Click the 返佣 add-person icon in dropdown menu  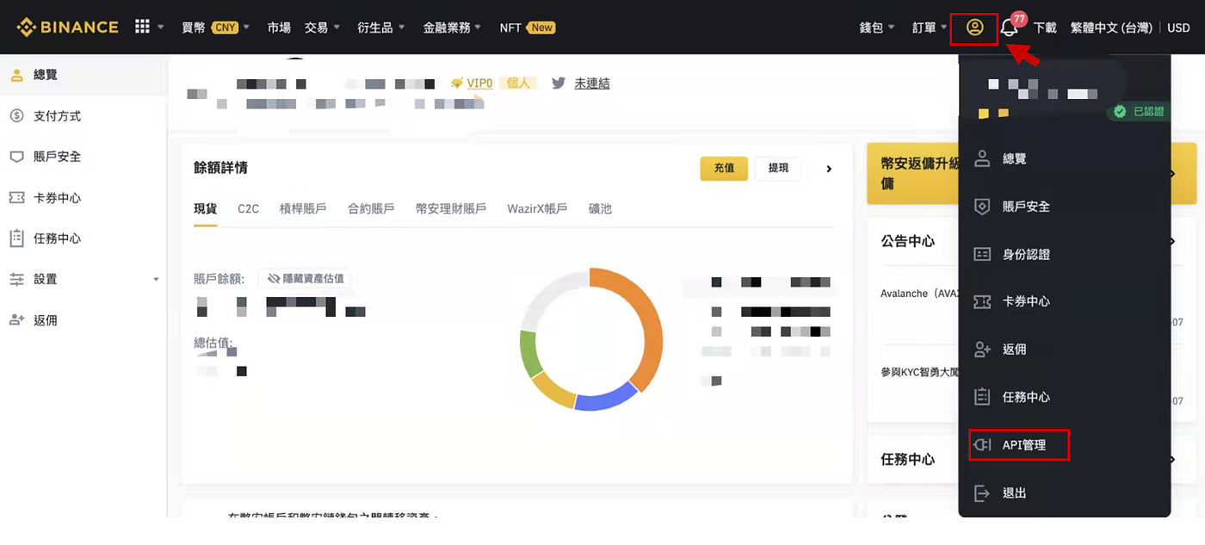(982, 350)
